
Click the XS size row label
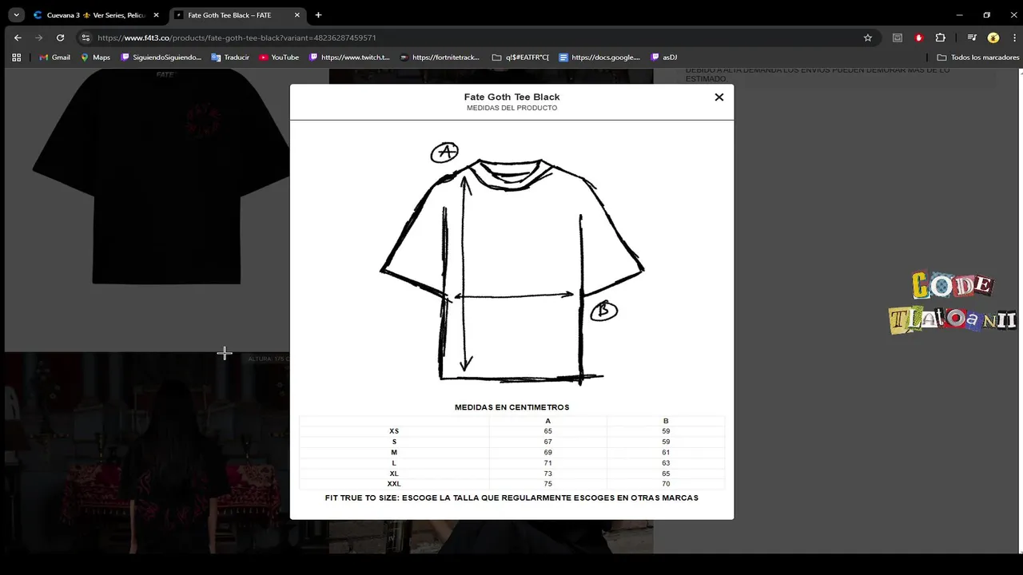[x=394, y=431]
